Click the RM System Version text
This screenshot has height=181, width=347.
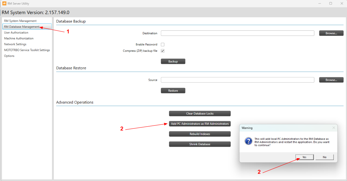tap(36, 12)
